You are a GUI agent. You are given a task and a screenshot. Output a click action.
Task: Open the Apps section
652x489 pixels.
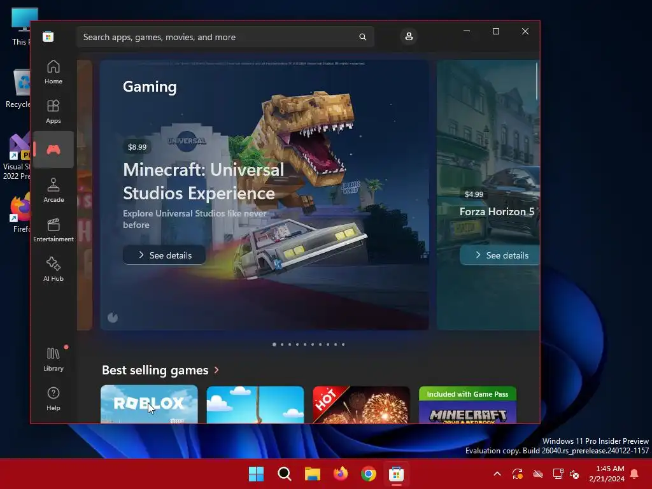click(x=53, y=111)
